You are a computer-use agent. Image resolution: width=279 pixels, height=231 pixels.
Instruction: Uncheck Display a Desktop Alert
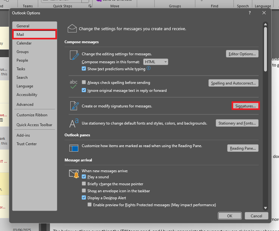click(x=84, y=197)
